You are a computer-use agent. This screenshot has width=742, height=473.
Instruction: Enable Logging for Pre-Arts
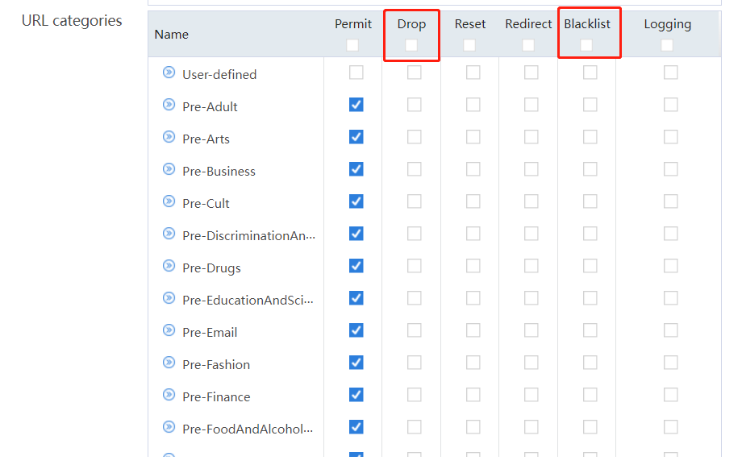670,137
